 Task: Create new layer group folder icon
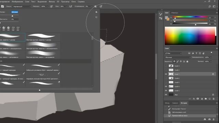pyautogui.click(x=206, y=99)
